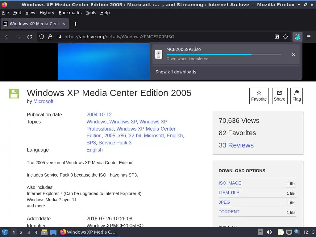Viewport: 316px width, 237px height.
Task: Open the View menu
Action: 31,13
